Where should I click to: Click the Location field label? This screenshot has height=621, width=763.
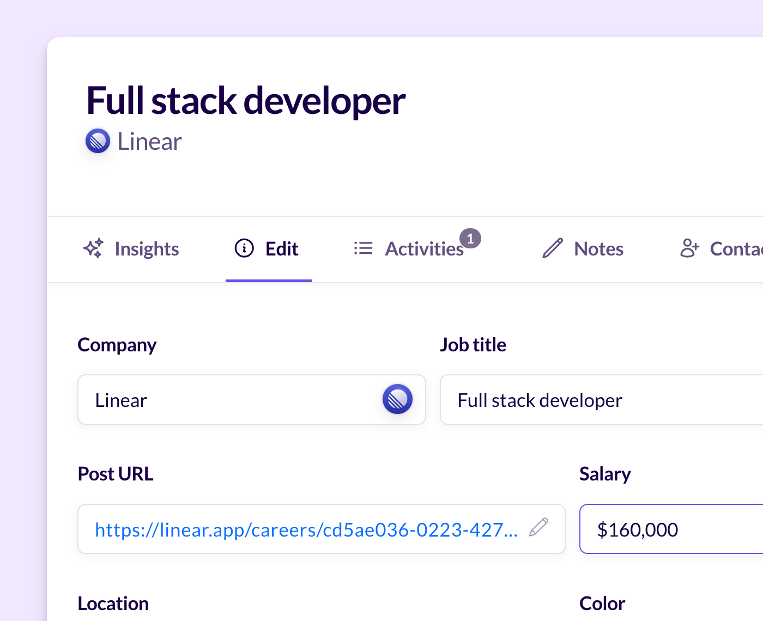coord(113,604)
